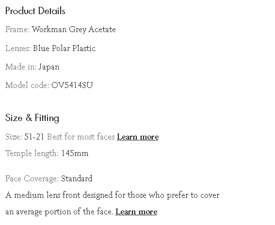The width and height of the screenshot is (275, 225).
Task: Click the Frame: label
Action: click(x=17, y=30)
